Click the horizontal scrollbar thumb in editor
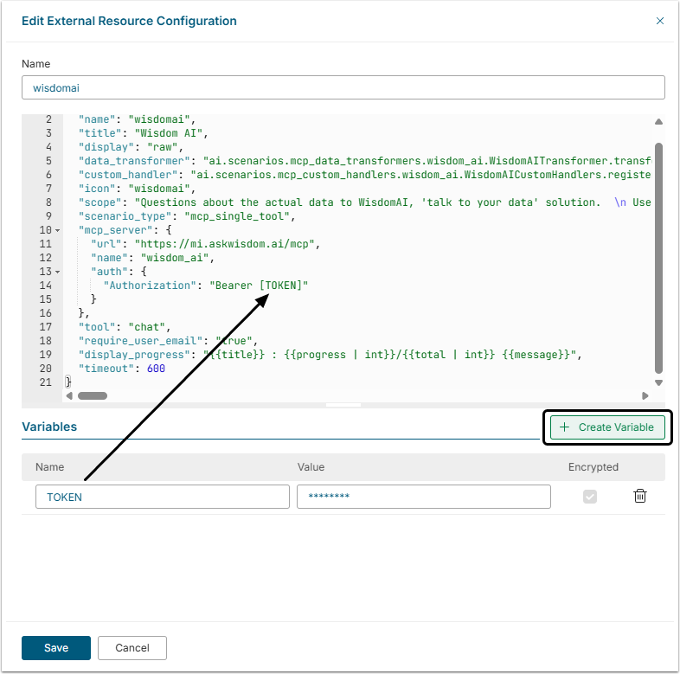 tap(92, 395)
